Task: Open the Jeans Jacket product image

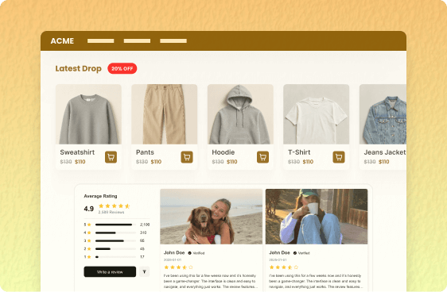Action: click(x=383, y=114)
